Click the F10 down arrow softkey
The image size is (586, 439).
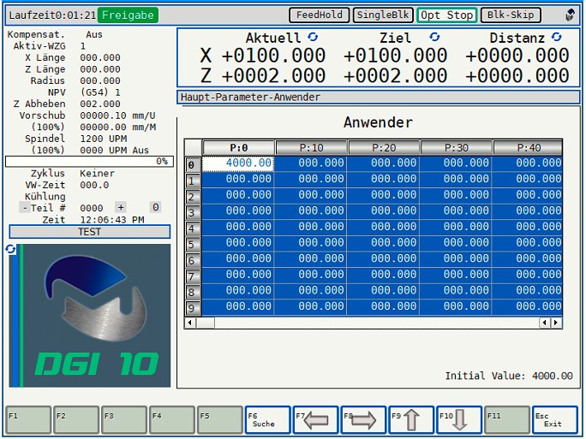pyautogui.click(x=459, y=420)
